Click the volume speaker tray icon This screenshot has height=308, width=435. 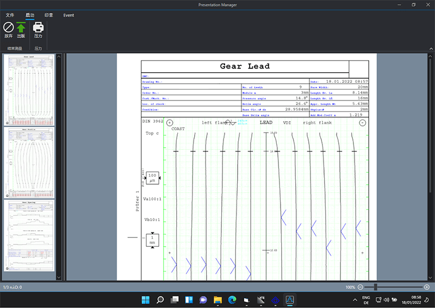tap(386, 300)
